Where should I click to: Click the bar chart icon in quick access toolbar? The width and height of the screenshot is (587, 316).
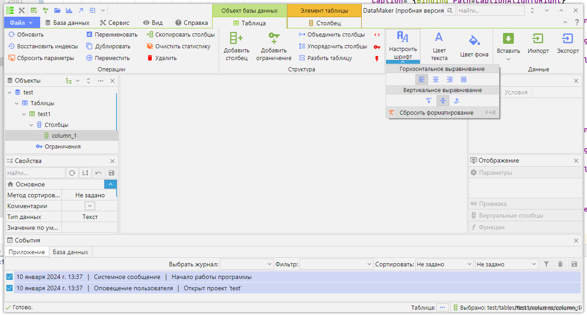point(69,10)
